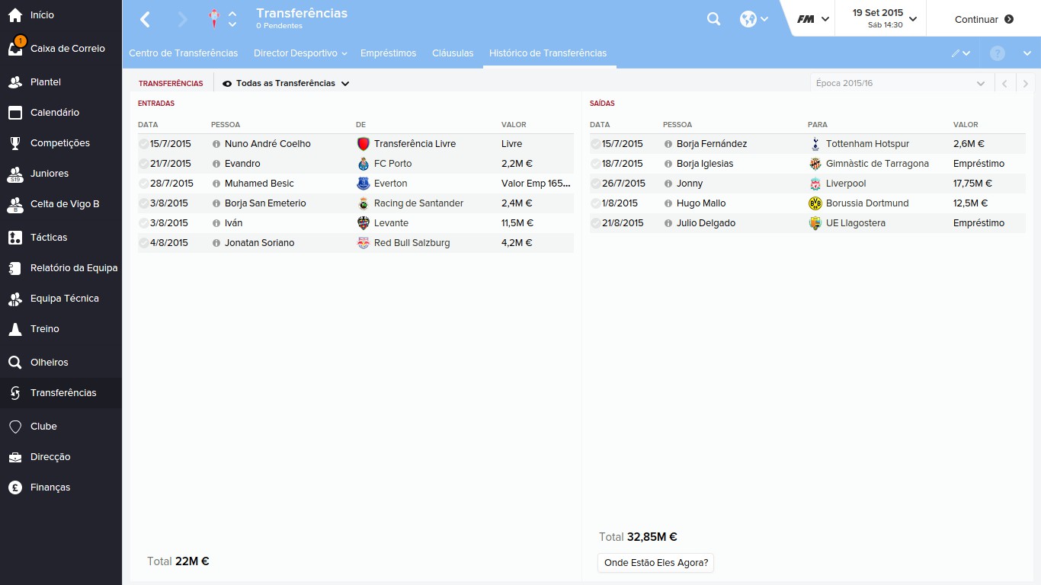Click info icon next to Evandro
This screenshot has height=585, width=1041.
tap(216, 164)
